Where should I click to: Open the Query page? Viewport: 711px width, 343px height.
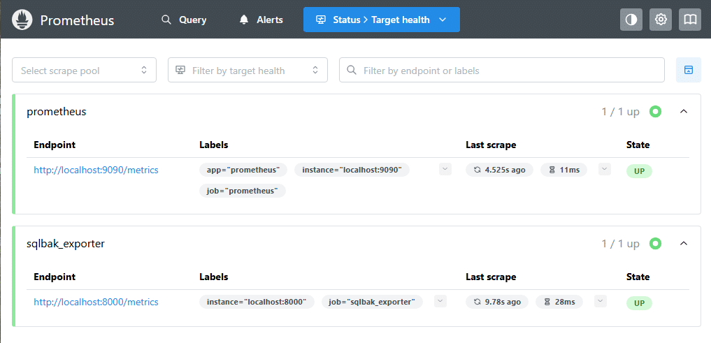tap(184, 20)
